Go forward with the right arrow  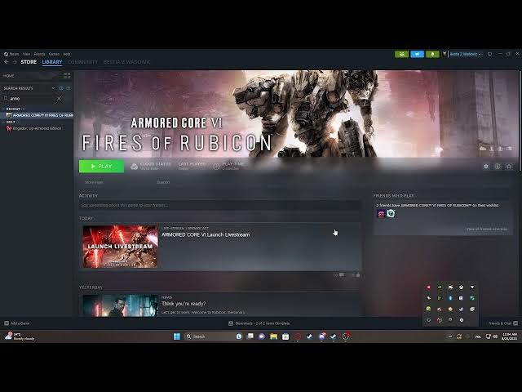coord(15,62)
